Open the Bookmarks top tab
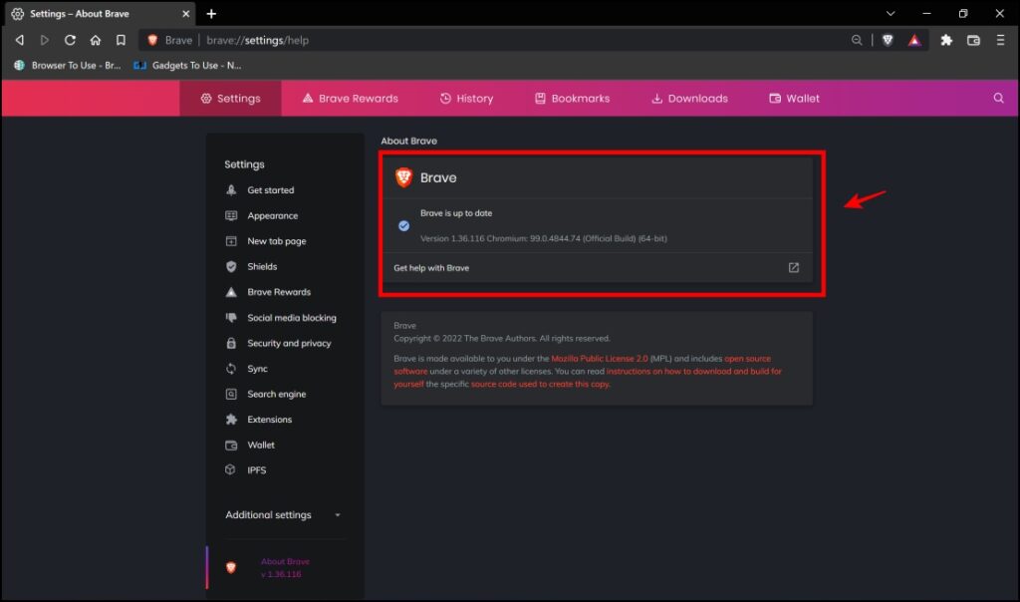The image size is (1020, 602). 573,99
